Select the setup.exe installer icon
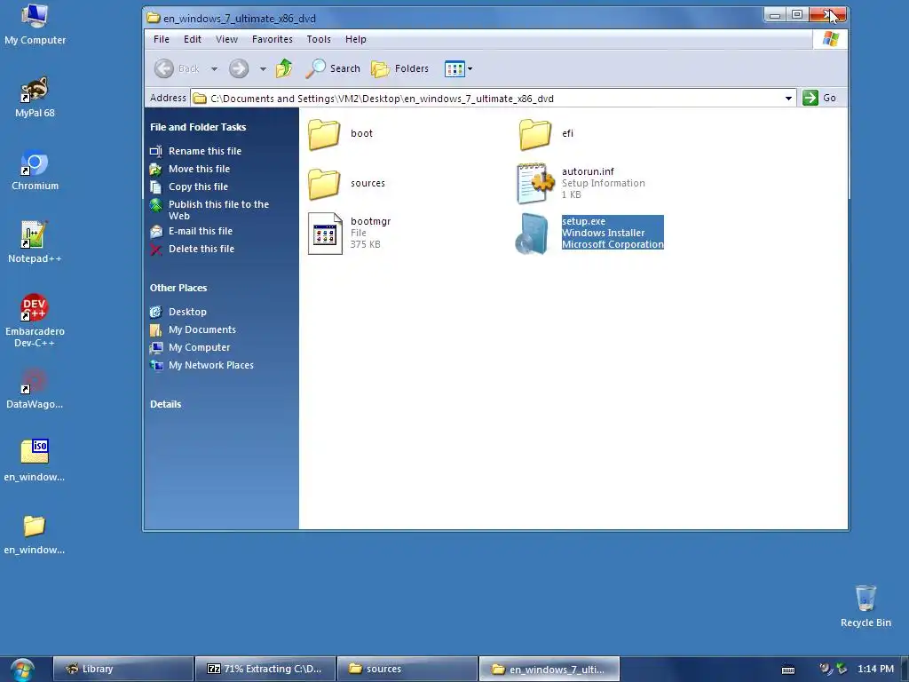909x682 pixels. tap(532, 234)
